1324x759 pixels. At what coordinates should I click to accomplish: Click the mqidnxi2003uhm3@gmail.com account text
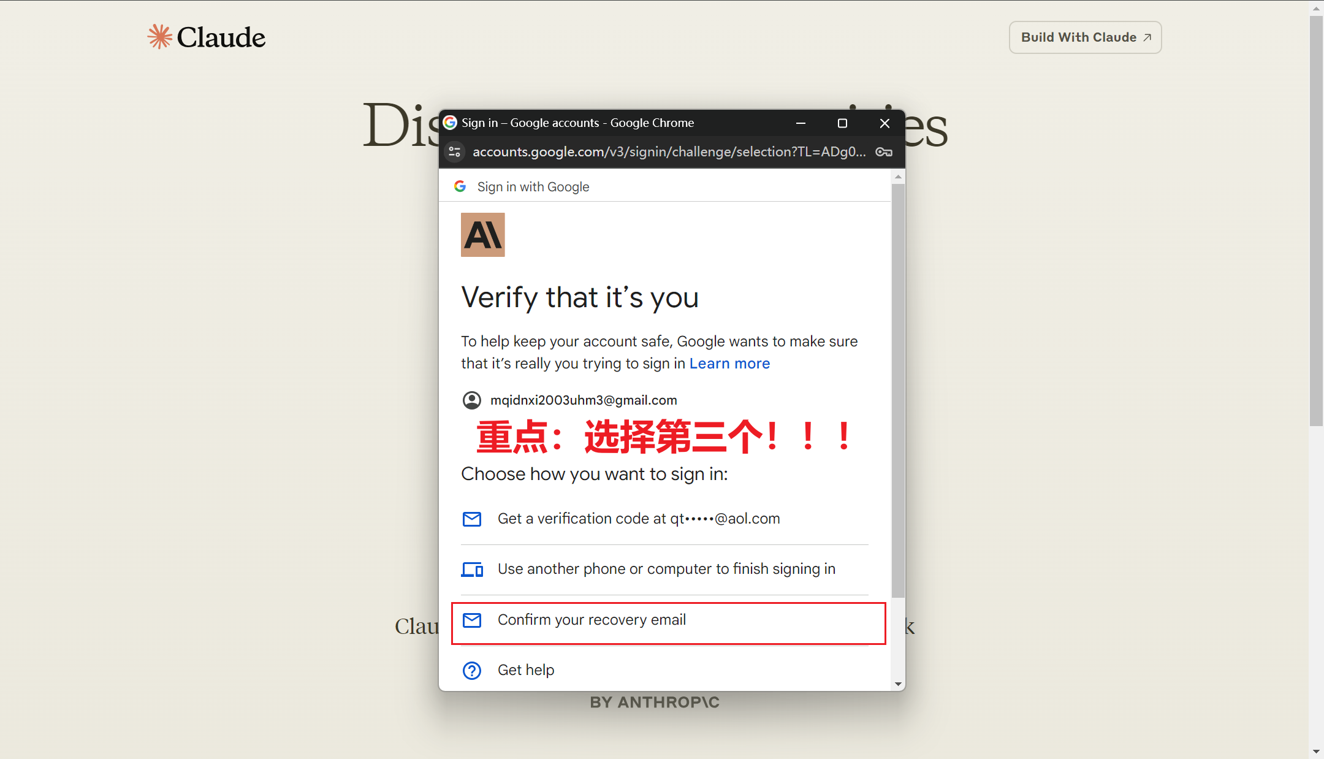(x=584, y=400)
